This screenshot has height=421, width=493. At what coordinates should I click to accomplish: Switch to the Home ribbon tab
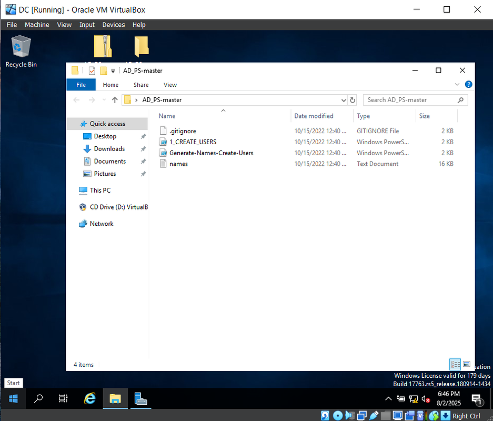coord(110,85)
